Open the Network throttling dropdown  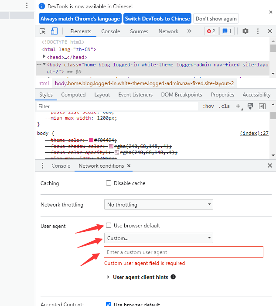tap(159, 204)
